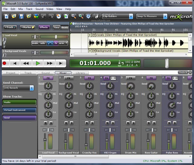The image size is (194, 165).
Task: Toggle Send tracks in Show Tracks
Action: [19, 118]
